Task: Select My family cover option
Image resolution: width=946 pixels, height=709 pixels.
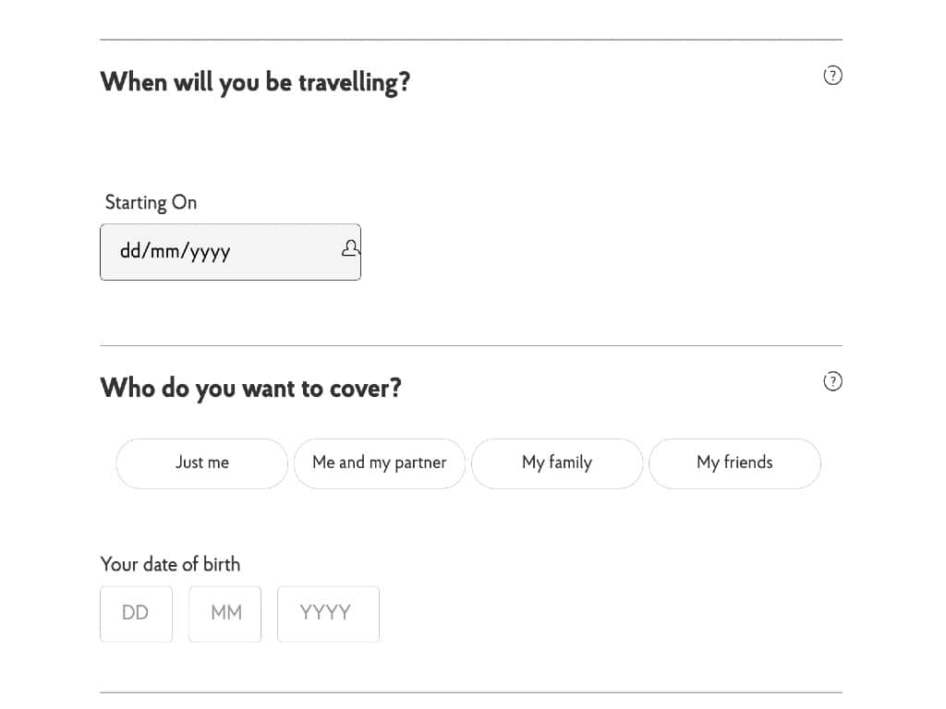Action: (557, 463)
